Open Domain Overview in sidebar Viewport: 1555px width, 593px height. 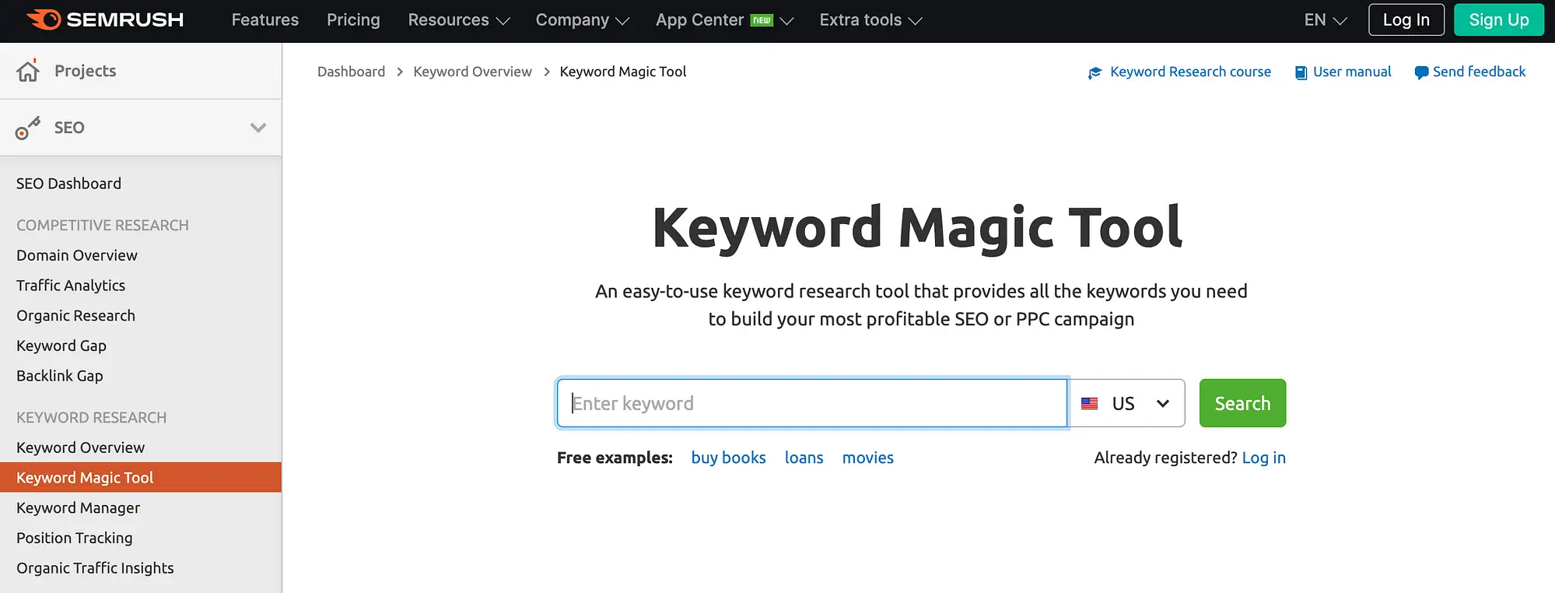click(77, 255)
